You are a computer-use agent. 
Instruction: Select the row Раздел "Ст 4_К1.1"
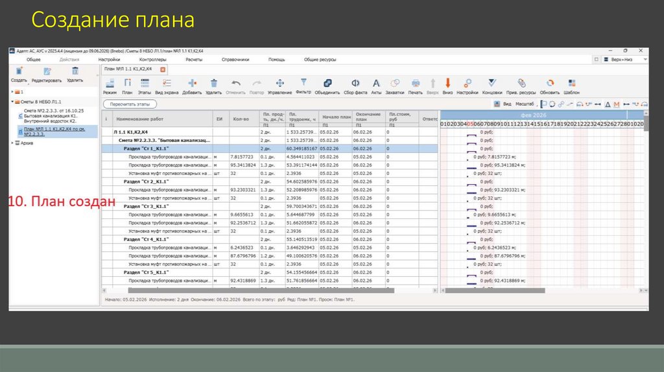tap(270, 240)
